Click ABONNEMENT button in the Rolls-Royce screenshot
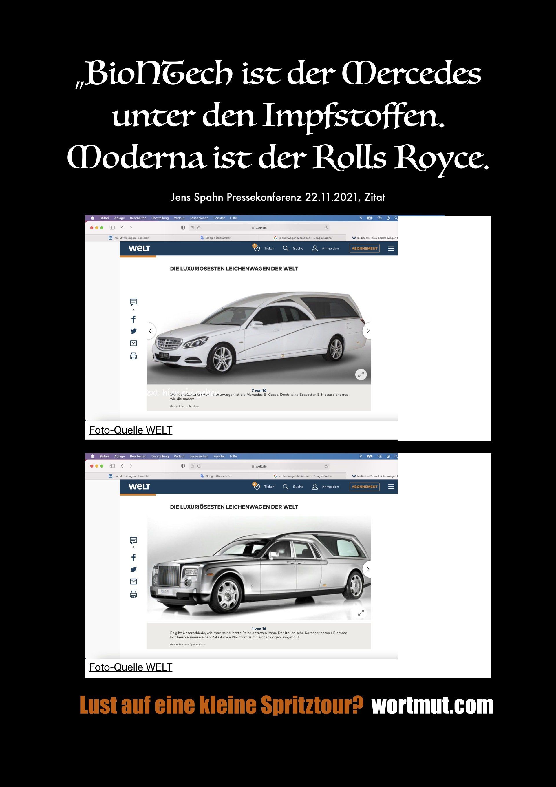Image resolution: width=556 pixels, height=787 pixels. (x=364, y=486)
